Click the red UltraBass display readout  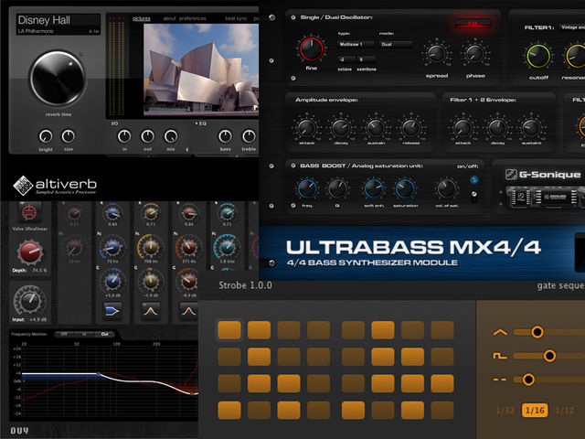[473, 23]
